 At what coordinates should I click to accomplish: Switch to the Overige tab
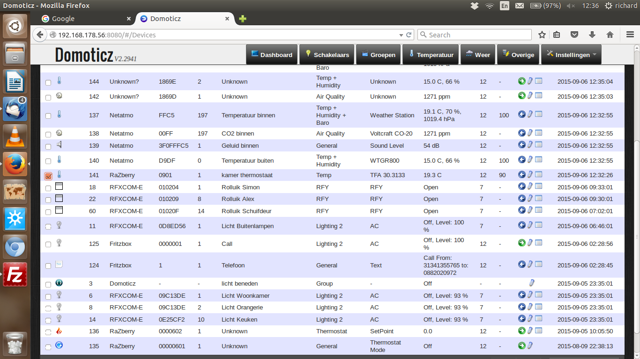(x=518, y=55)
